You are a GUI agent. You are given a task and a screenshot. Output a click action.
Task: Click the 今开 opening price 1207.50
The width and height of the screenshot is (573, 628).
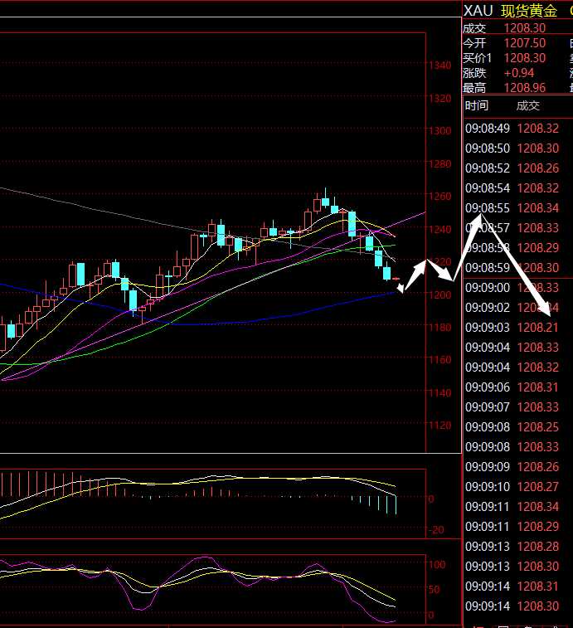click(x=524, y=43)
